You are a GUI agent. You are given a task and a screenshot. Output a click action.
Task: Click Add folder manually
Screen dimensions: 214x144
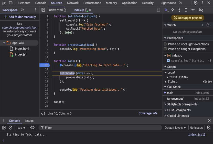[x=20, y=17]
